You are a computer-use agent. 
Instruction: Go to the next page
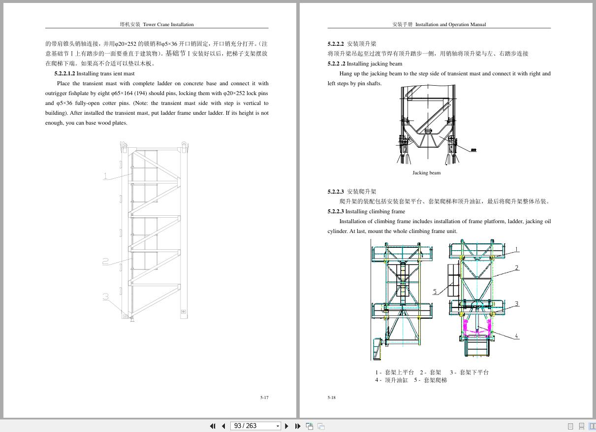pyautogui.click(x=287, y=426)
